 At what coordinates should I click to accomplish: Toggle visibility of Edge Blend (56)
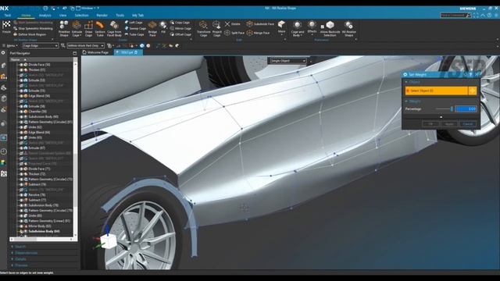point(21,96)
